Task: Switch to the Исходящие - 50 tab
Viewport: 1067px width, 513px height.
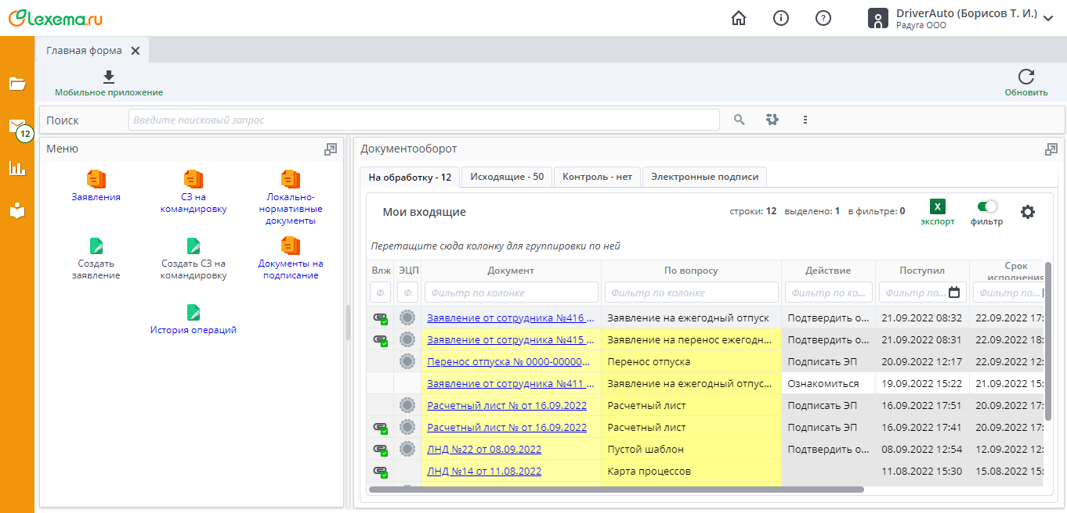Action: point(507,177)
